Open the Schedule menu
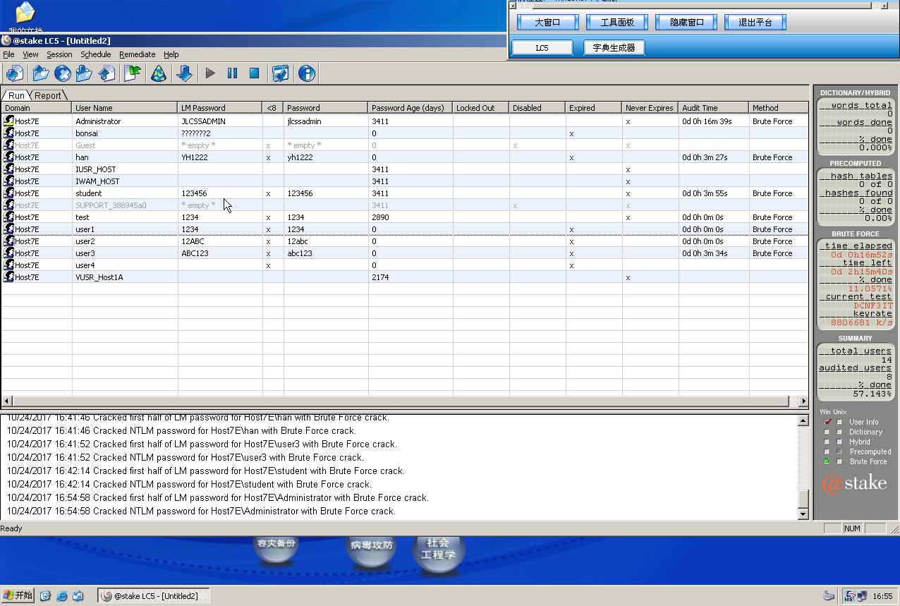 click(95, 54)
